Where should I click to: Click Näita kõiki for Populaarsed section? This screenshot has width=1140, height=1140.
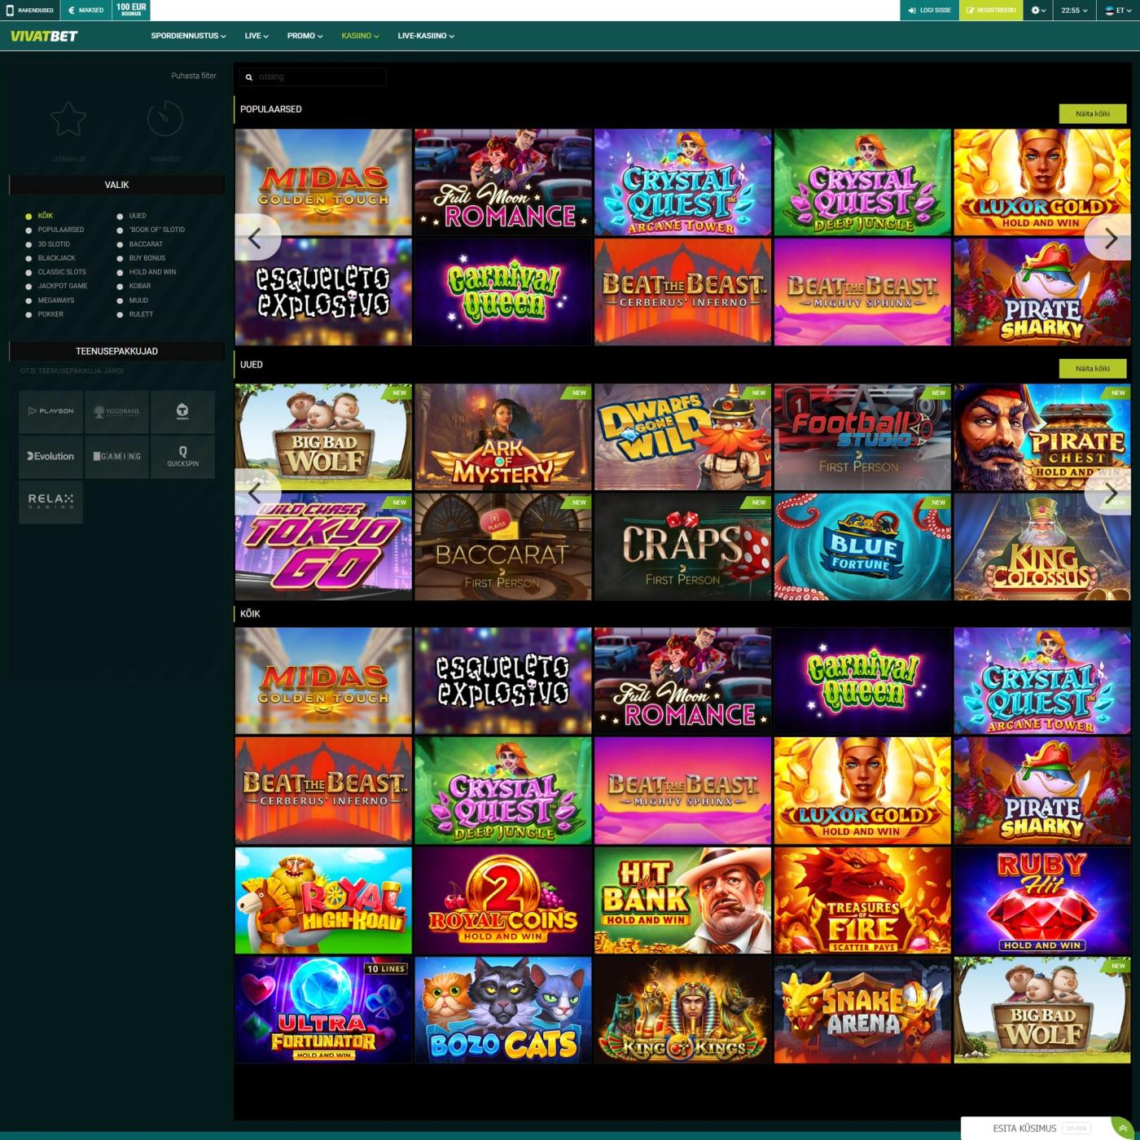(x=1092, y=114)
